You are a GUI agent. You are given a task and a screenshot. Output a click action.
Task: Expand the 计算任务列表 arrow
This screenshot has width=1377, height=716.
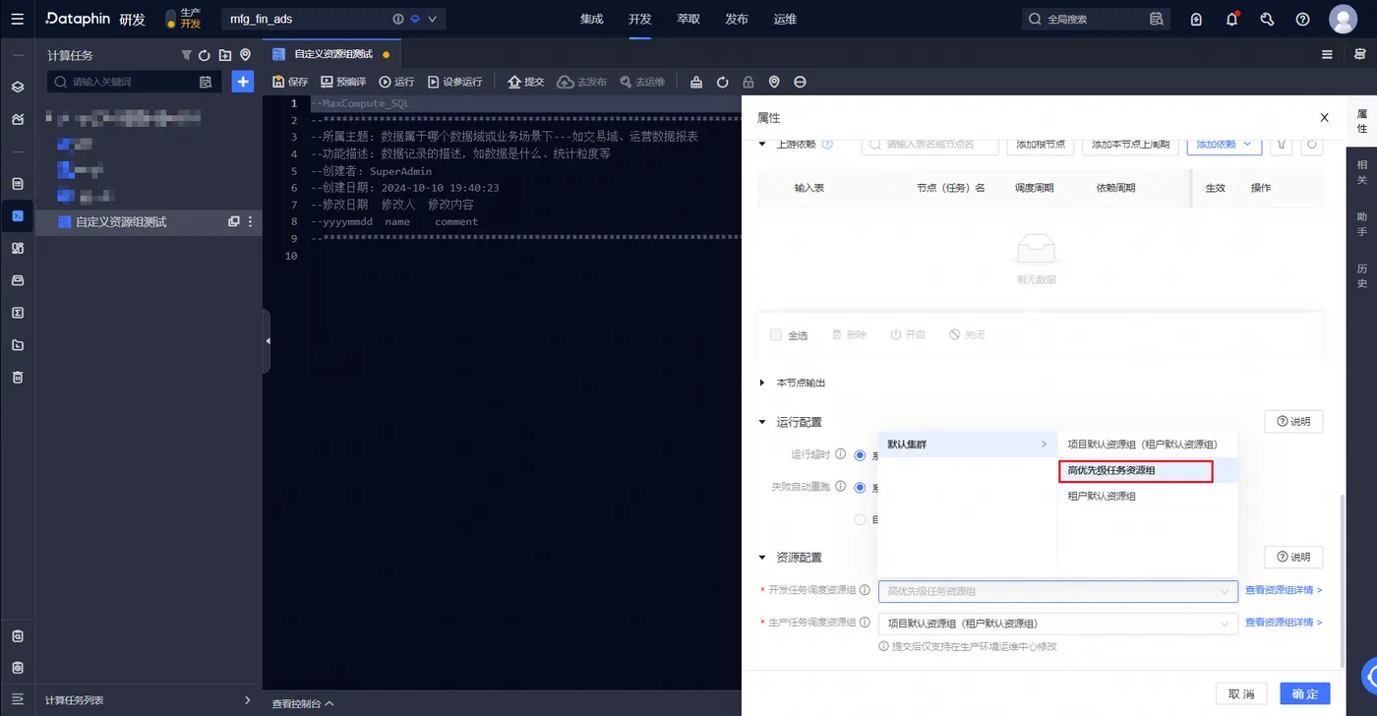(247, 700)
